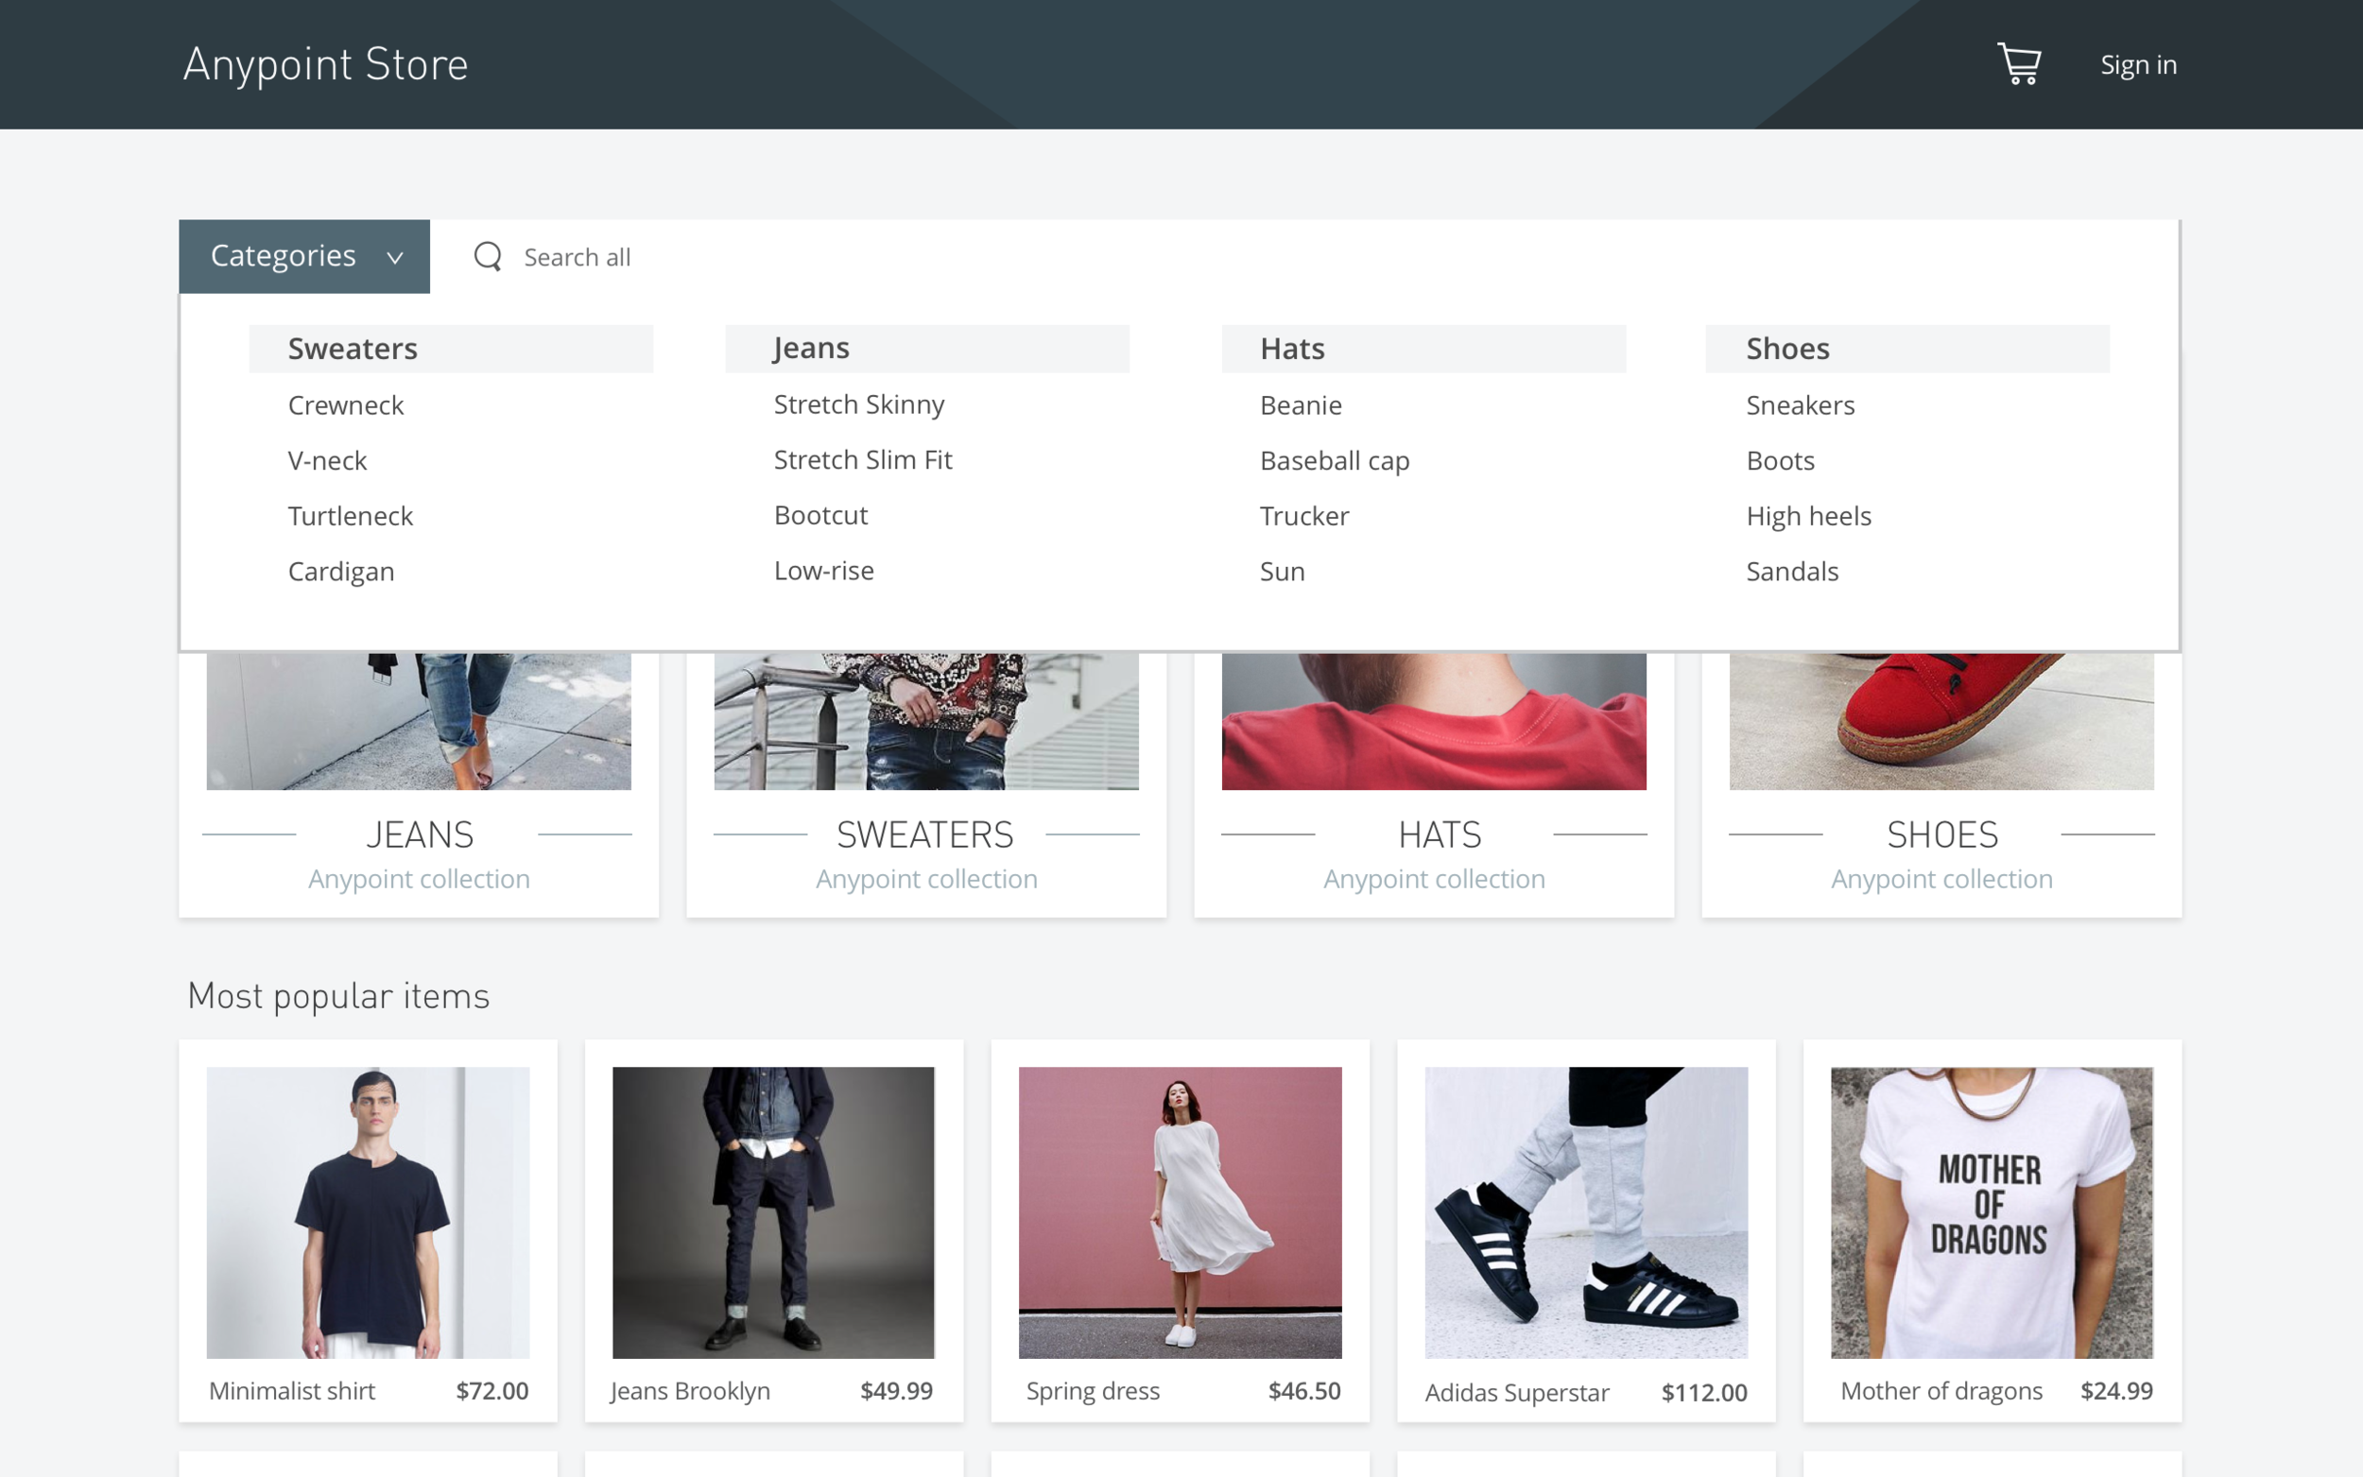The image size is (2363, 1477).
Task: Choose V-neck under Sweaters
Action: point(327,461)
